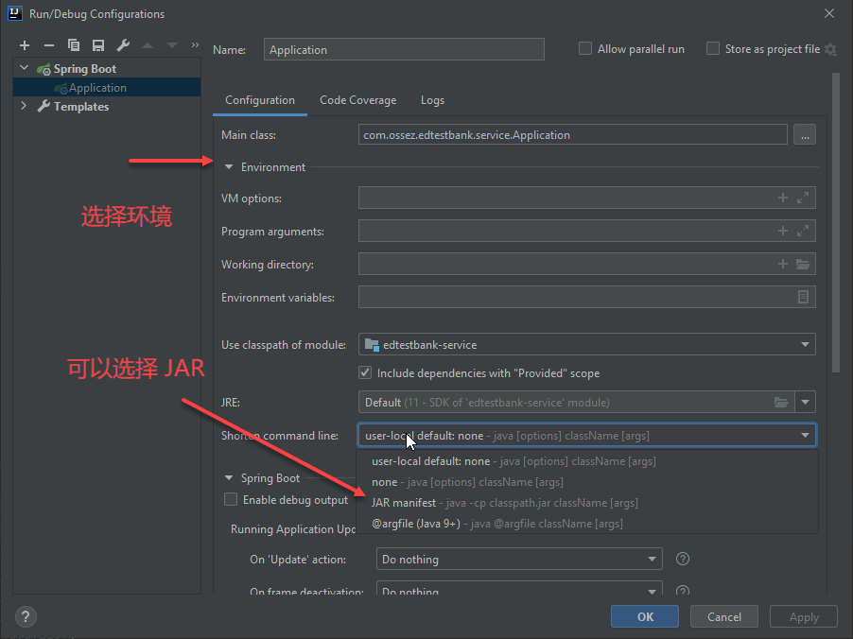Screen dimensions: 853x639
Task: Focus the Working directory field
Action: (587, 264)
